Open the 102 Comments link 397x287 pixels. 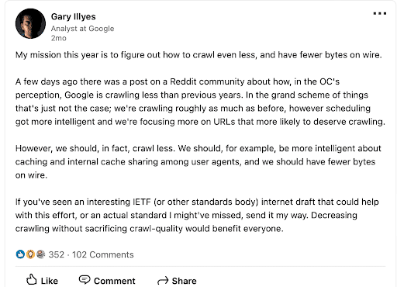pos(103,254)
